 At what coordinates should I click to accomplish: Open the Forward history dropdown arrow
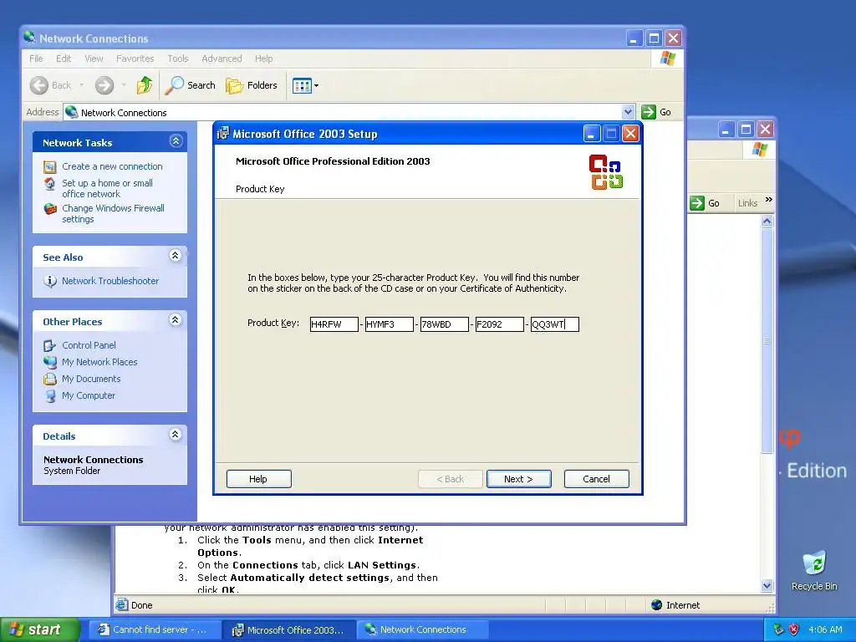point(124,85)
